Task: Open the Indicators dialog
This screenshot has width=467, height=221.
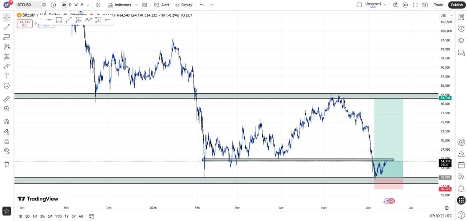Action: (119, 5)
